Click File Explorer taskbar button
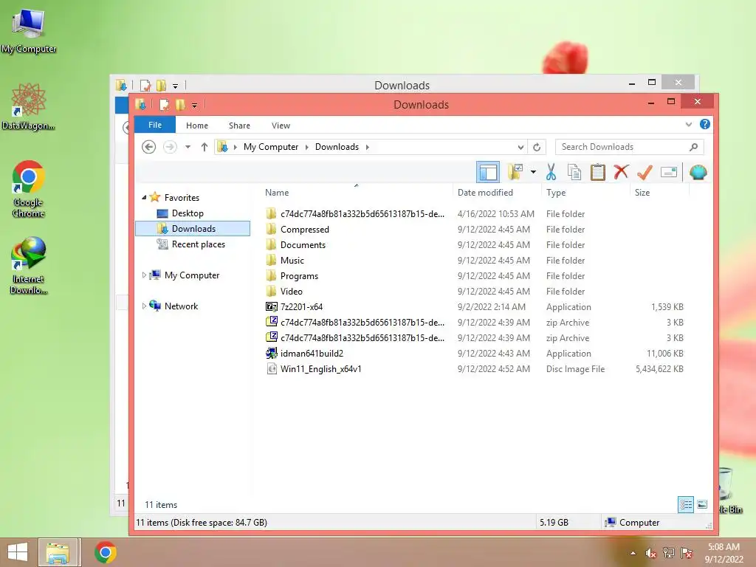 (x=58, y=552)
